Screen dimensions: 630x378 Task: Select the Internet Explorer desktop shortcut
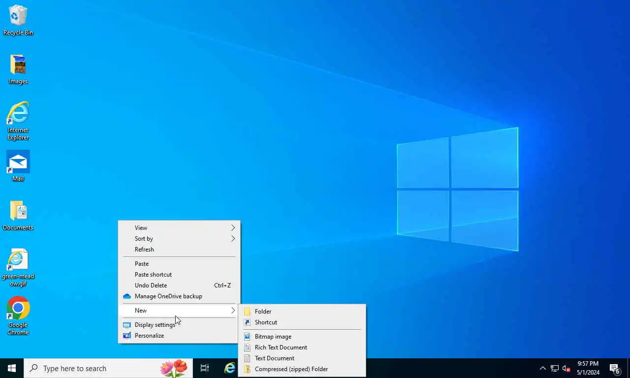[18, 121]
